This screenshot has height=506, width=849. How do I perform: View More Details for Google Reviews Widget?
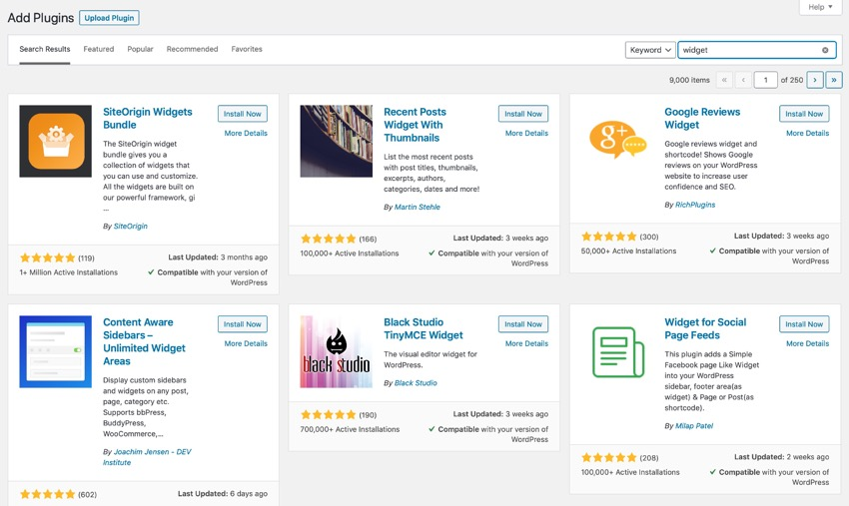(806, 133)
